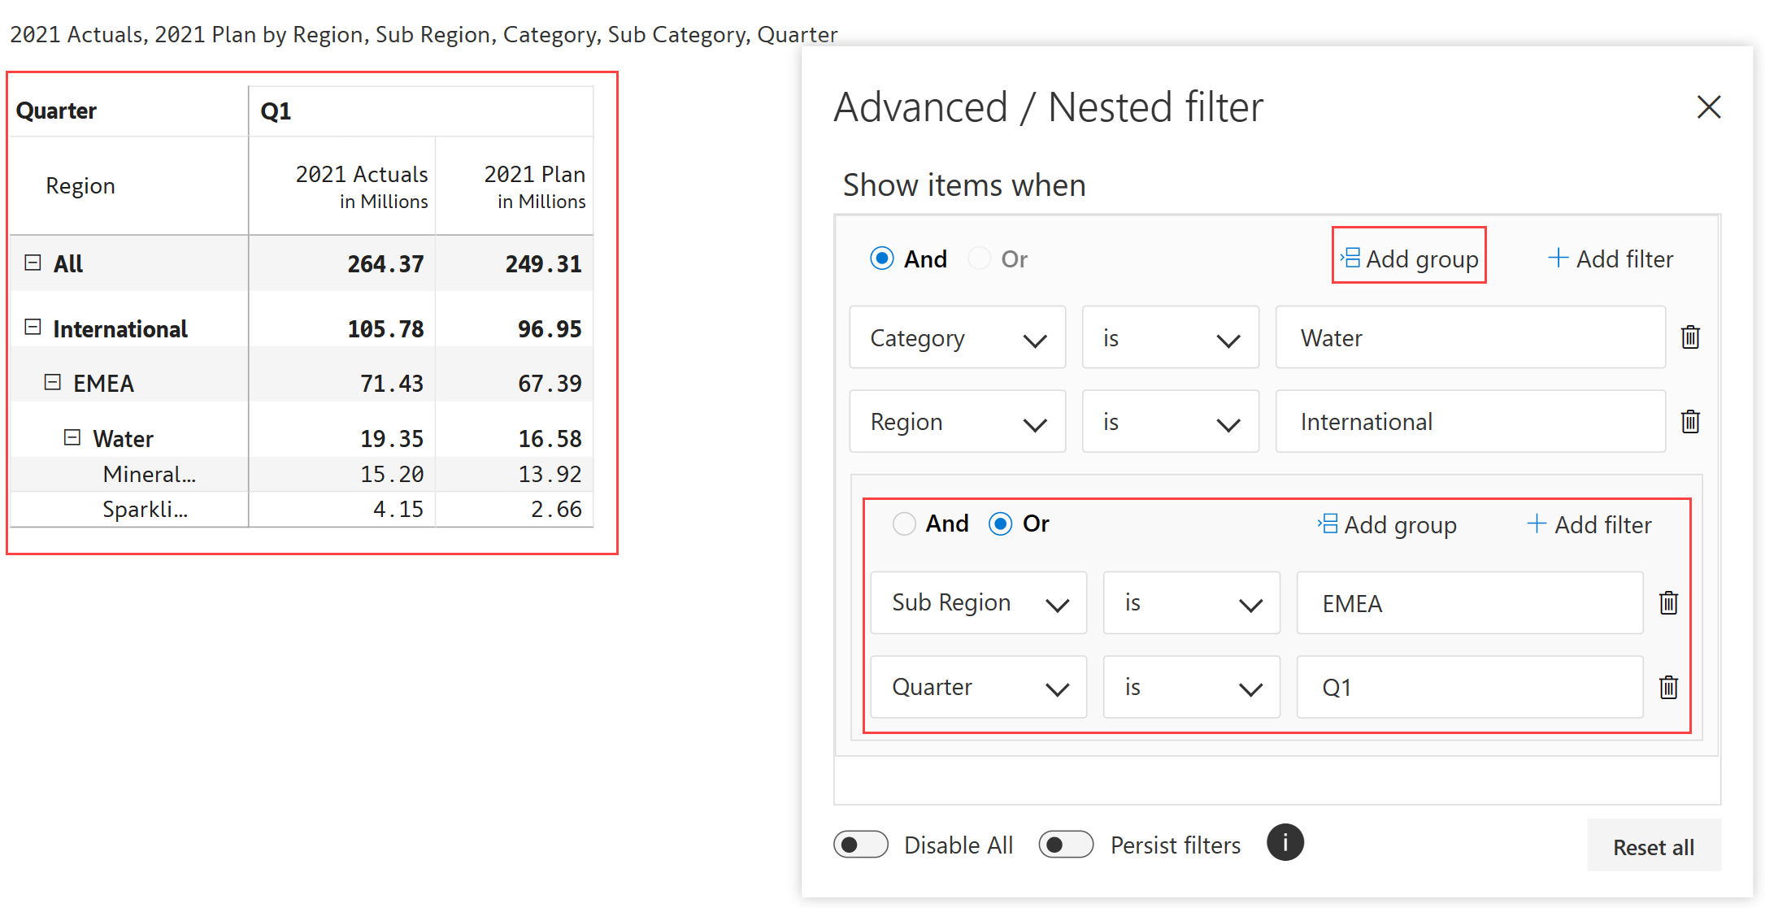Select the top-level Or radio button
The height and width of the screenshot is (908, 1765).
click(x=980, y=258)
